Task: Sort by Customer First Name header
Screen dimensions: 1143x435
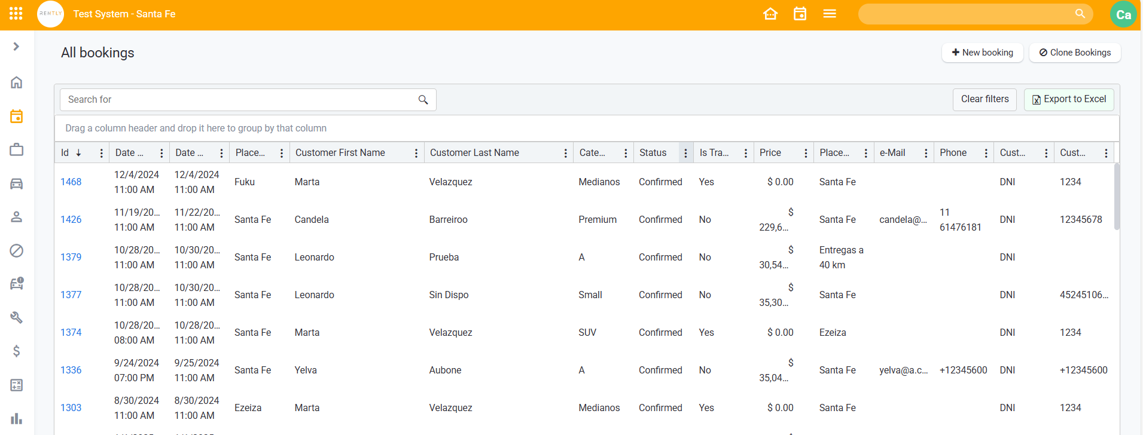Action: tap(340, 153)
